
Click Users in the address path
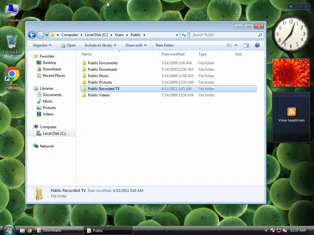tap(119, 35)
